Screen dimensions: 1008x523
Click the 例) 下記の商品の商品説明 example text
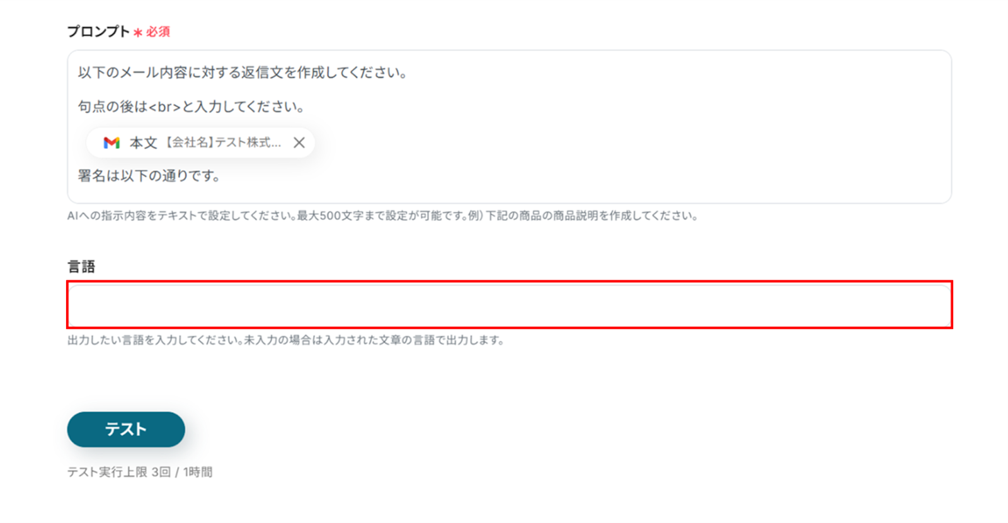coord(583,216)
